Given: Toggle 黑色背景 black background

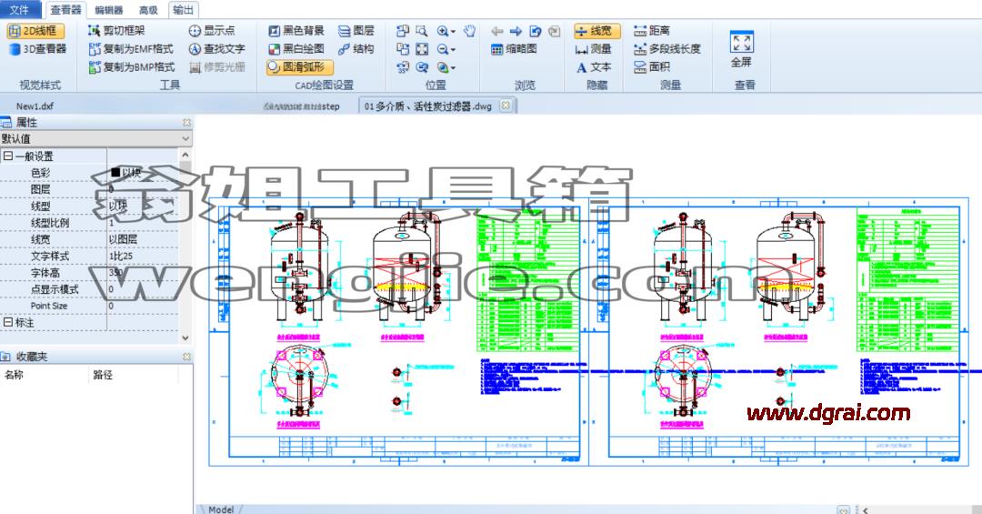Looking at the screenshot, I should (x=296, y=30).
